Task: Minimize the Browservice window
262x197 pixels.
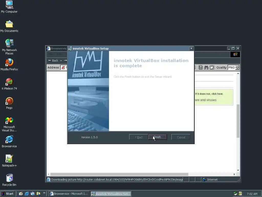Action: 229,48
